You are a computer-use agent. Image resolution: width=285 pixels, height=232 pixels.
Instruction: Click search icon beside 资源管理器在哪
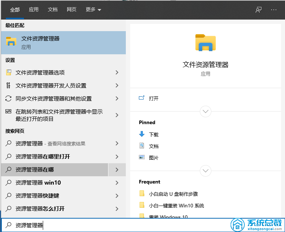point(8,170)
